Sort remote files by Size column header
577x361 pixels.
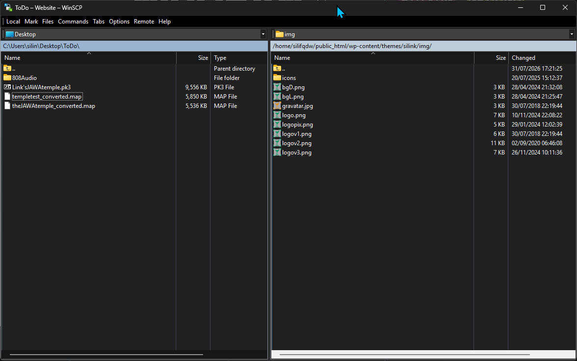491,58
